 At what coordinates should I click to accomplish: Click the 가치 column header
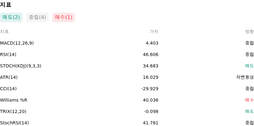[154, 32]
